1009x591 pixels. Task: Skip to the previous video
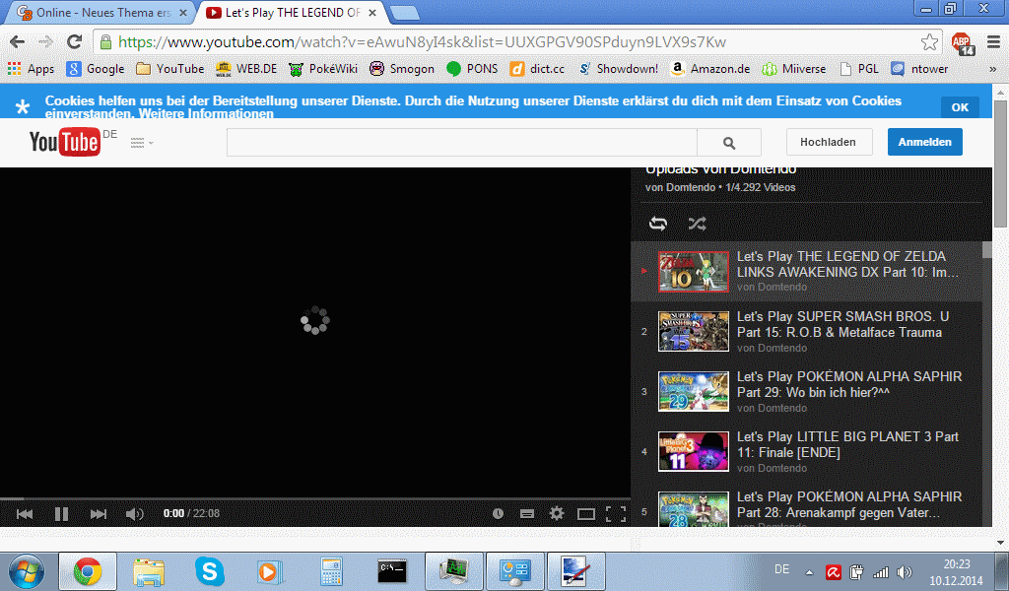25,513
